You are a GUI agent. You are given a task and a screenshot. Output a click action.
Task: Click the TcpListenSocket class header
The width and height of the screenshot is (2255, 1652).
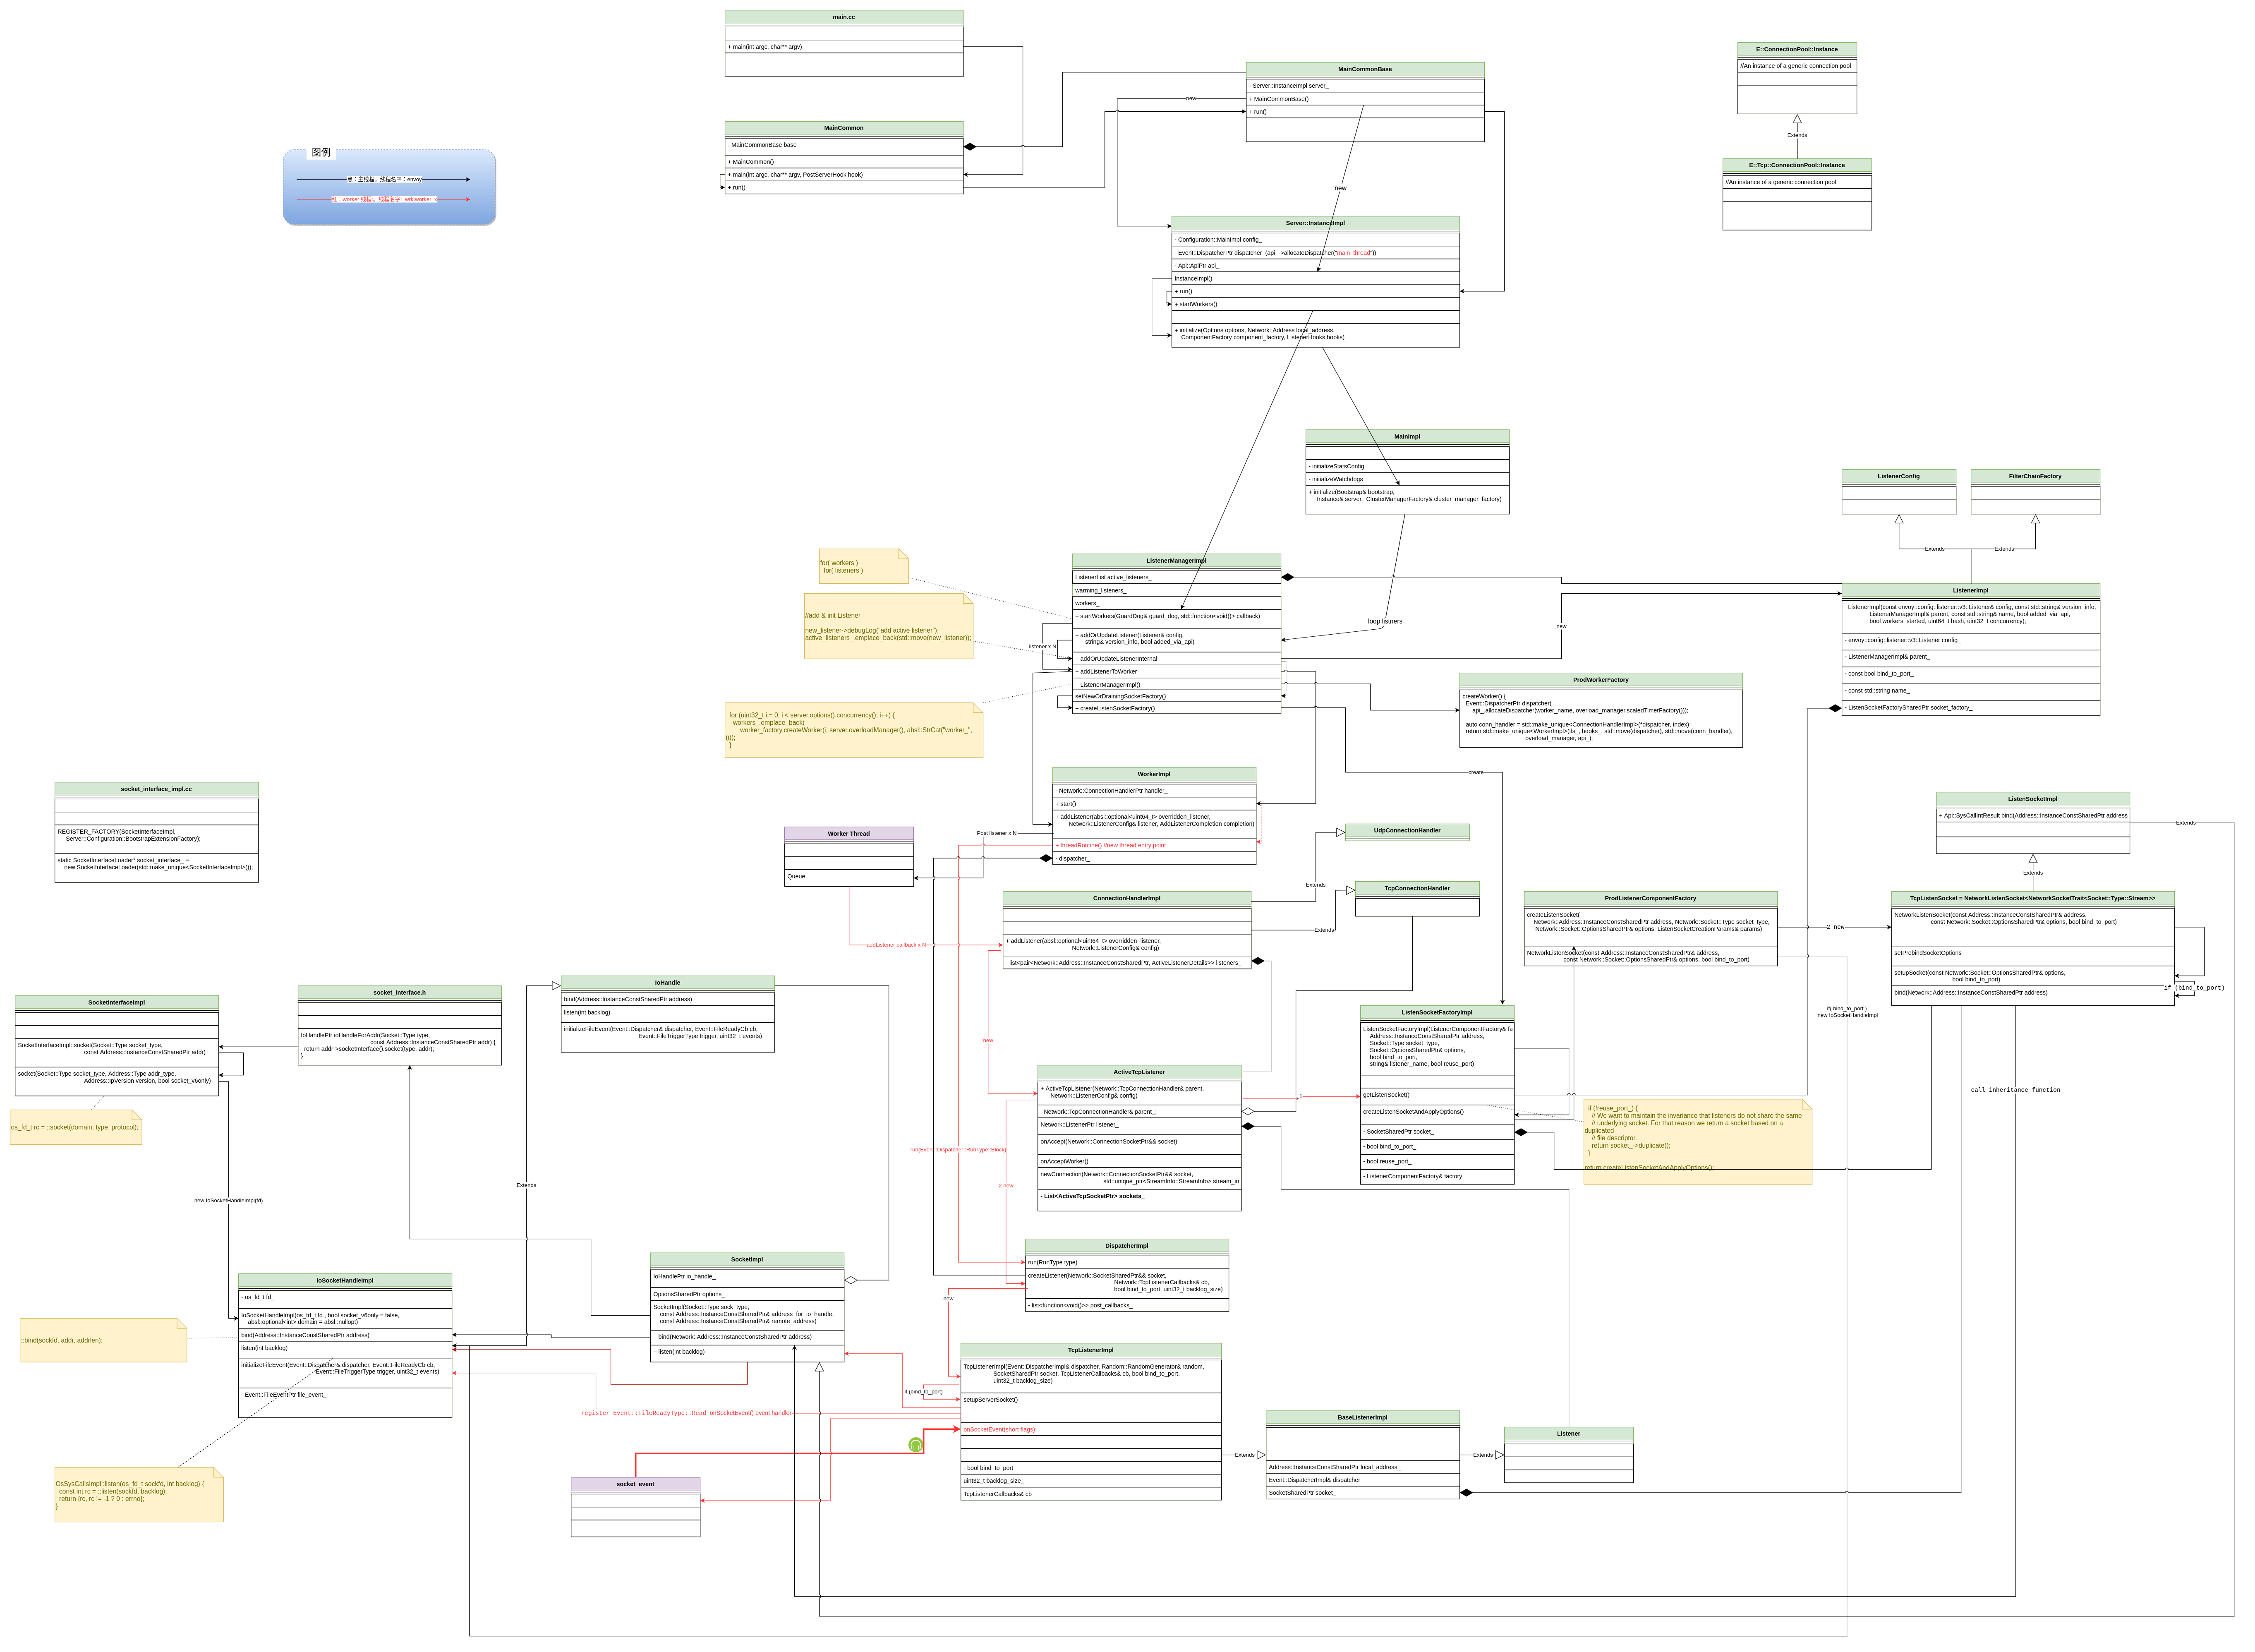point(2032,898)
